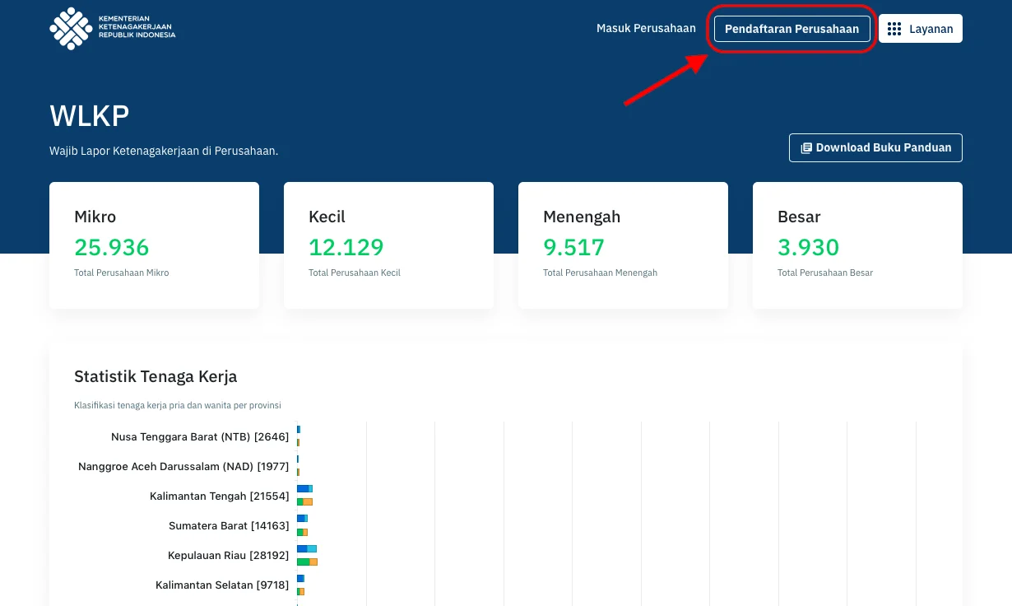Select Nusa Tenggara Barat (NTB) chart label
The image size is (1012, 606).
[200, 436]
